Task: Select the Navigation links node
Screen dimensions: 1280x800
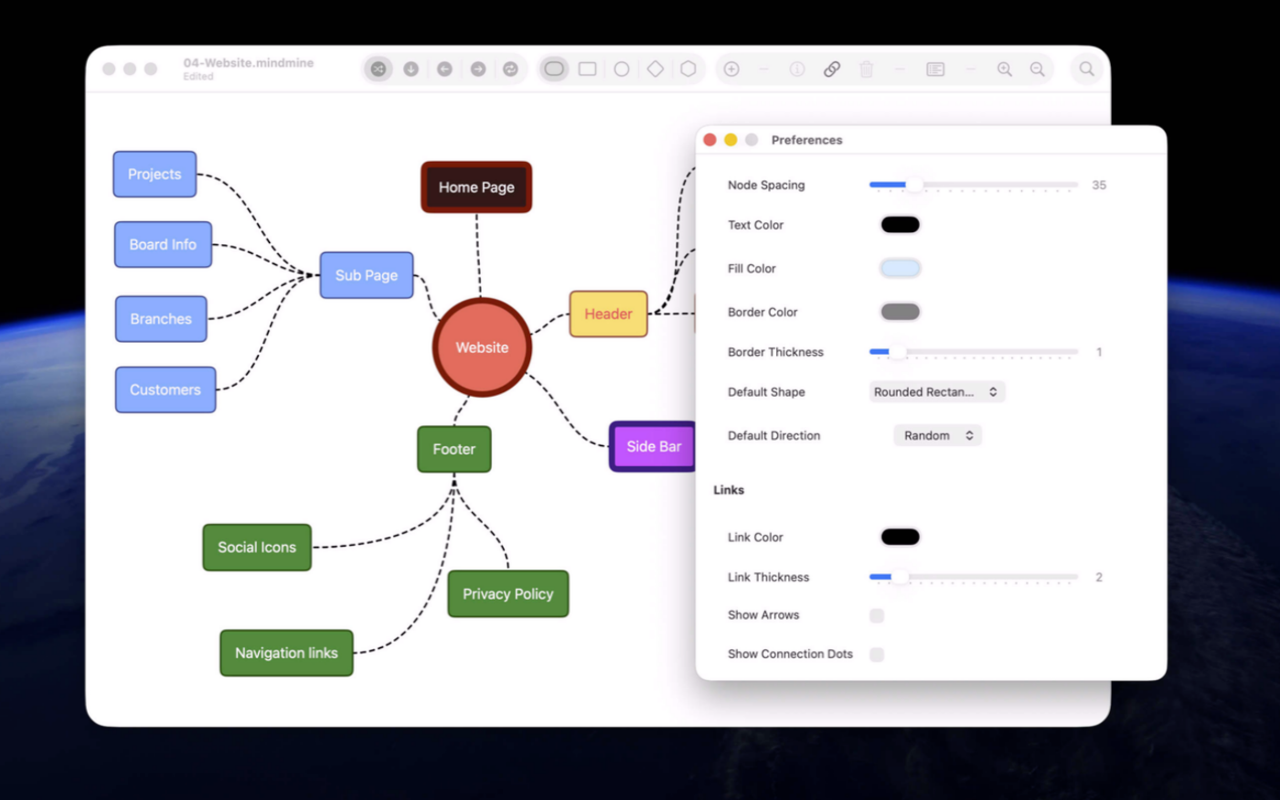Action: (x=286, y=654)
